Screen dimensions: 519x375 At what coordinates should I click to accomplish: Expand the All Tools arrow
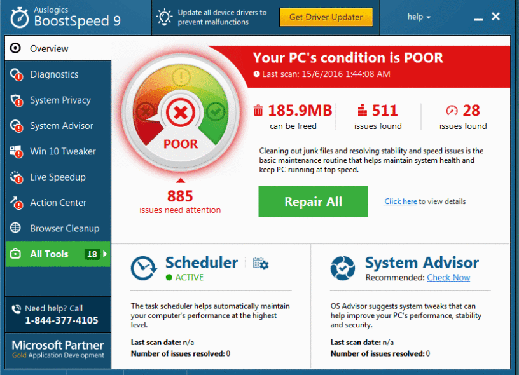pyautogui.click(x=105, y=254)
